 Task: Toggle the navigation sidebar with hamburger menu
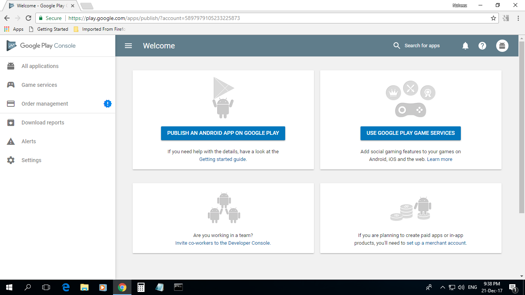click(128, 45)
